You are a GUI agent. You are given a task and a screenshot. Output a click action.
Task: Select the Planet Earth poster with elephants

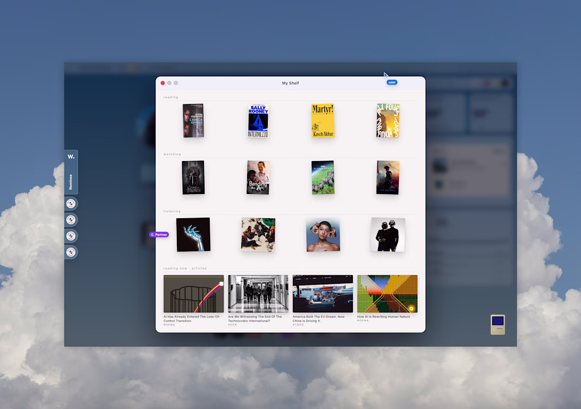(x=323, y=177)
